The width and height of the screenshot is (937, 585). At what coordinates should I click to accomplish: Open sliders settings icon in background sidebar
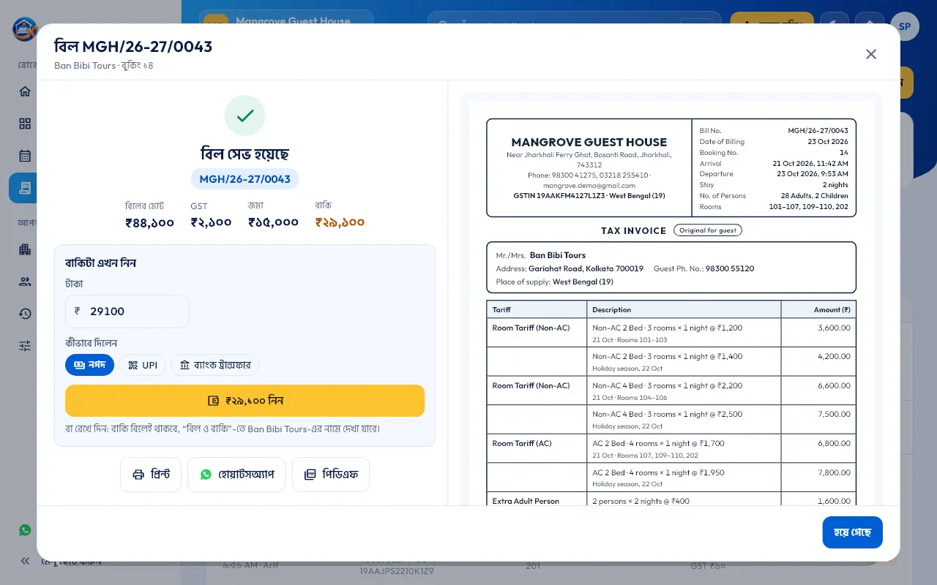click(25, 346)
